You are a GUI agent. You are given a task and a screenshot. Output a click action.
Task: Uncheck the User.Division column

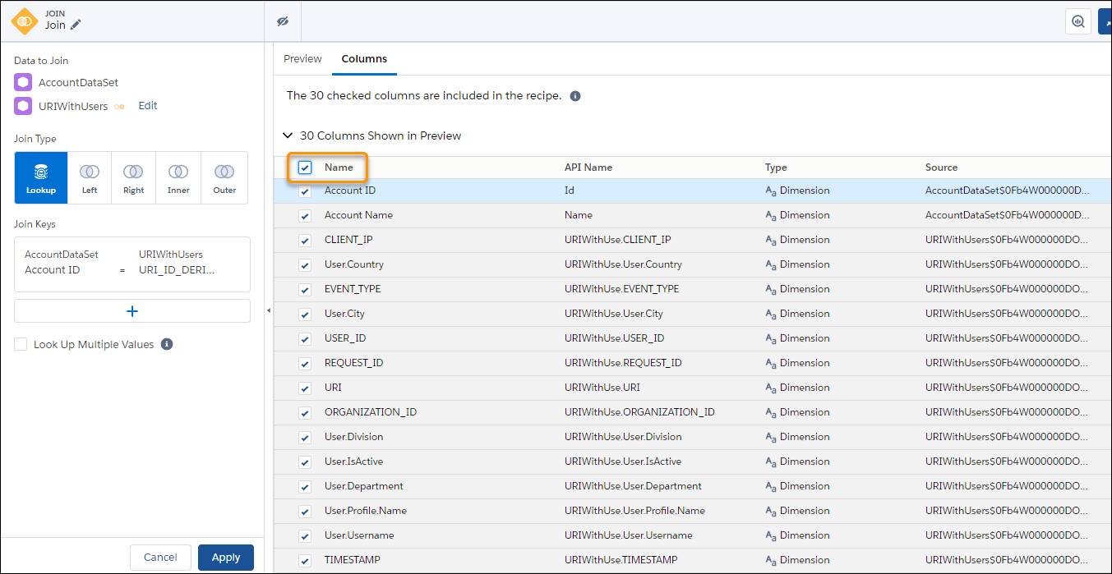tap(305, 438)
